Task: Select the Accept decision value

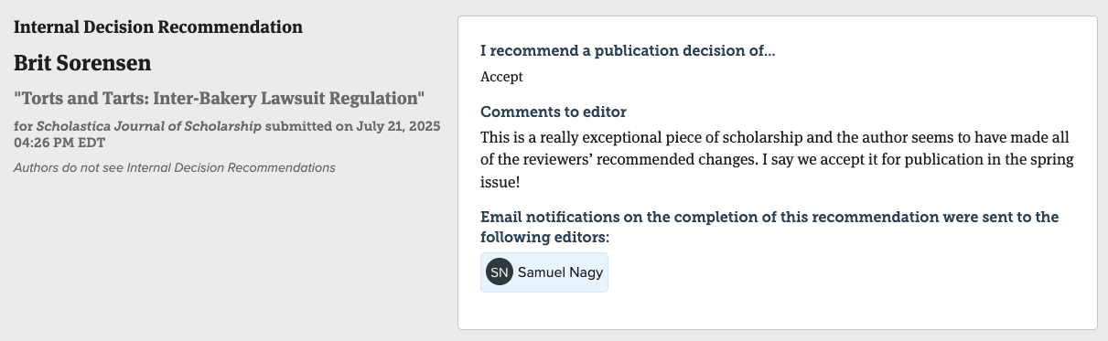Action: (501, 77)
